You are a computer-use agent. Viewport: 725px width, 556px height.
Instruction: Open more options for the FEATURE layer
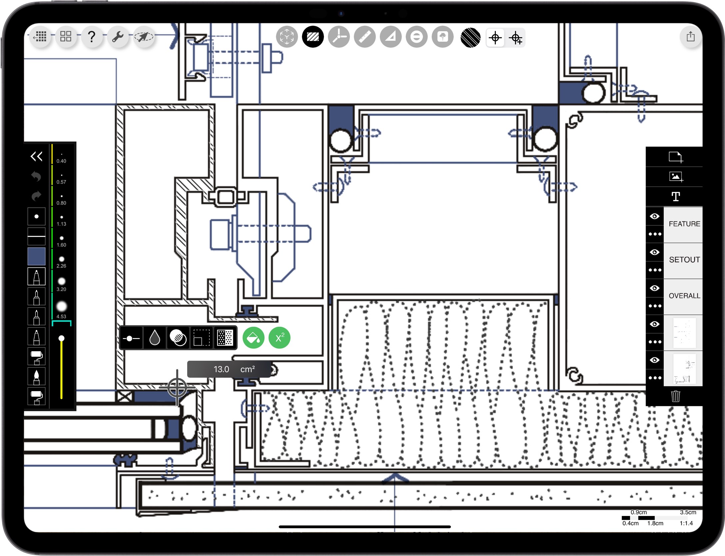click(655, 234)
